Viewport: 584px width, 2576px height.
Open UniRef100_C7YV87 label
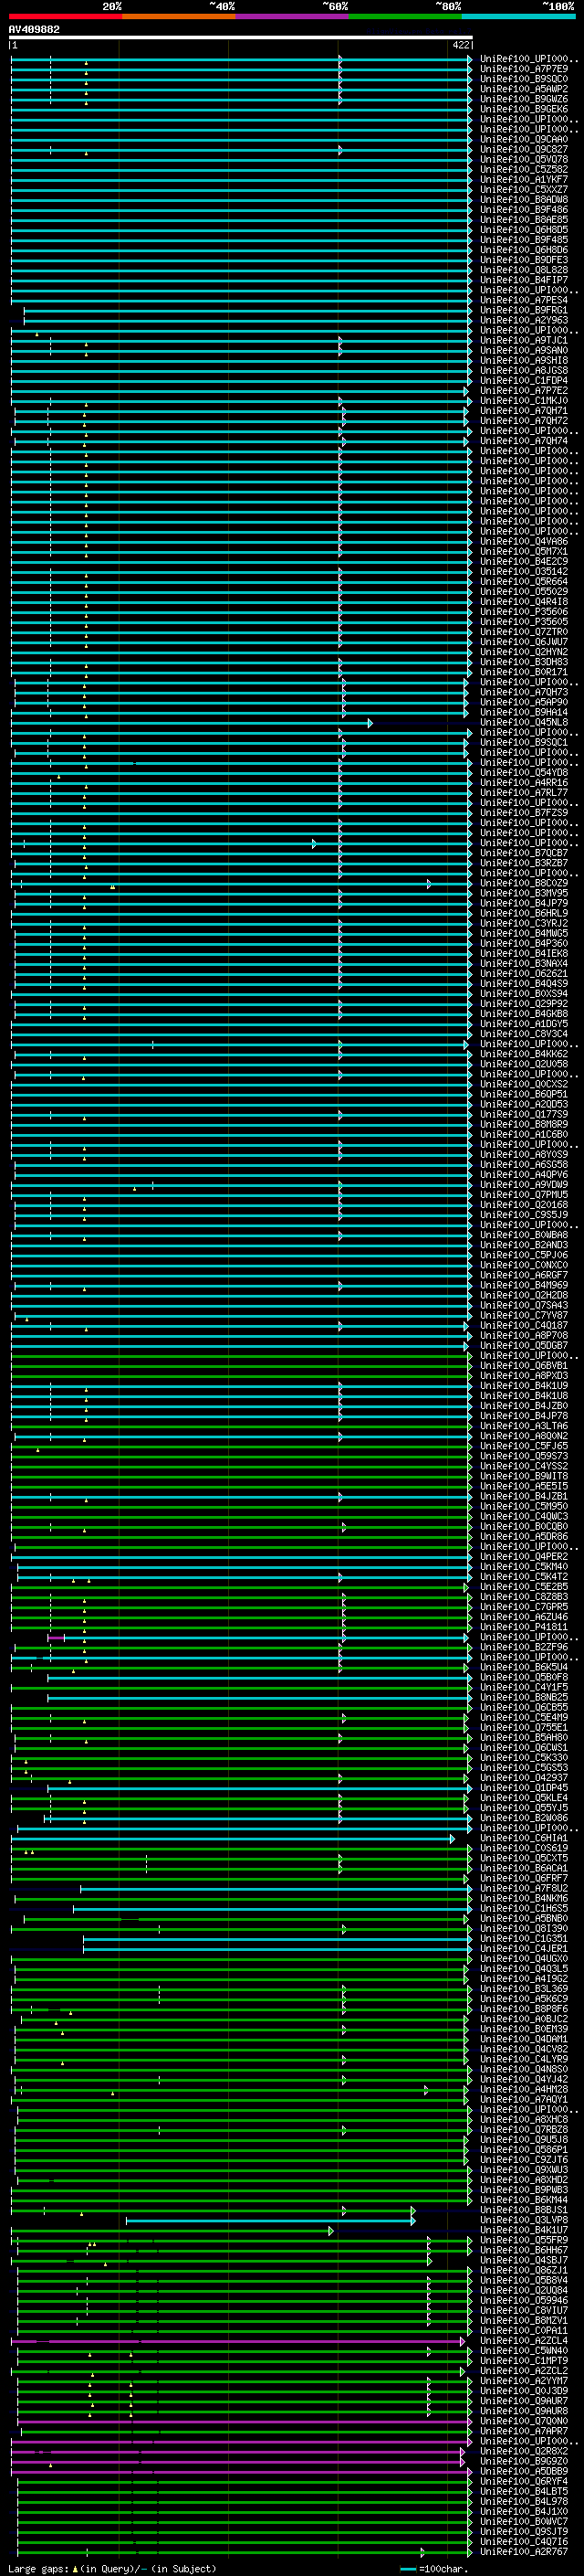[x=523, y=1315]
